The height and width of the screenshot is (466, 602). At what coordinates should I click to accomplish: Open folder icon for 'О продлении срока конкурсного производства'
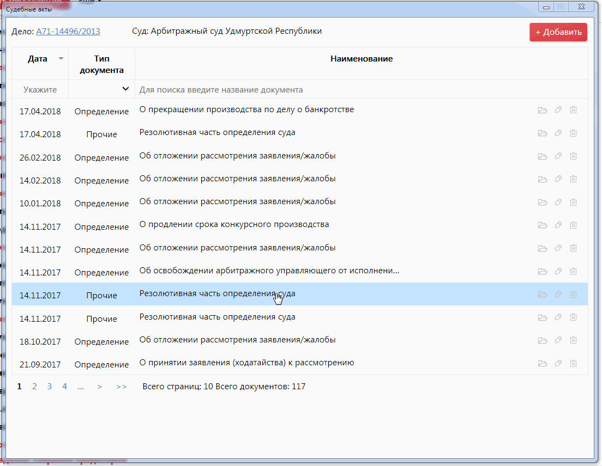tap(542, 225)
